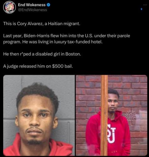The image size is (149, 157).
Task: Click the line 'A judge released him'
Action: click(x=38, y=66)
